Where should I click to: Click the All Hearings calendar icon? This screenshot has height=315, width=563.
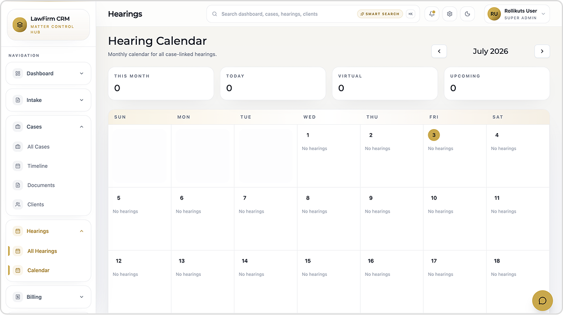(x=17, y=251)
